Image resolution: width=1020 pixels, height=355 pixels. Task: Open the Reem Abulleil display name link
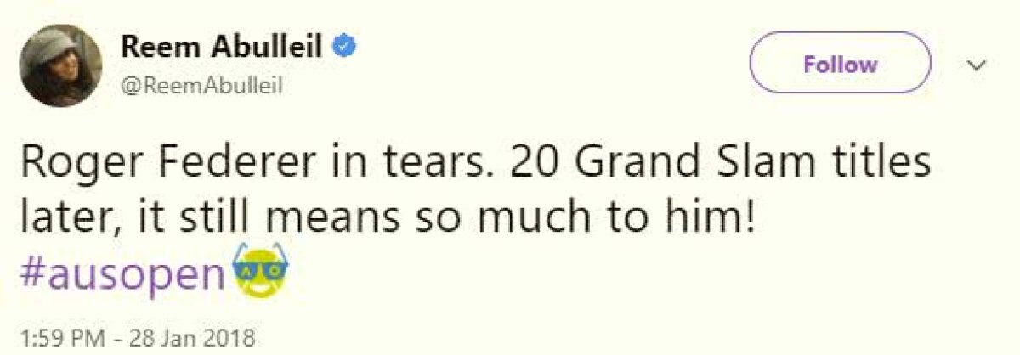pyautogui.click(x=222, y=48)
